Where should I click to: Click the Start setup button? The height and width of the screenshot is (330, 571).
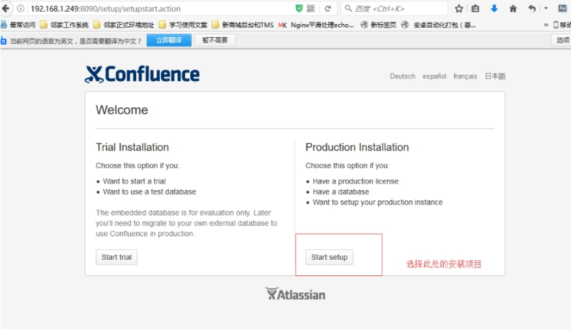pos(329,257)
